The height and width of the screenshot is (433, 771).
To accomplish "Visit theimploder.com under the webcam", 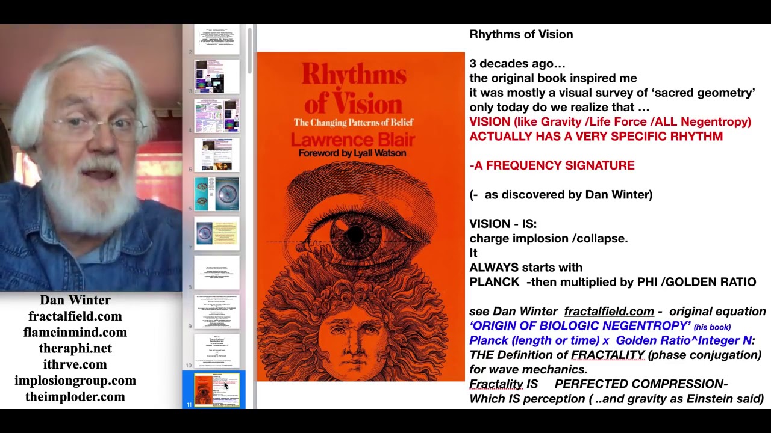I will (x=75, y=397).
